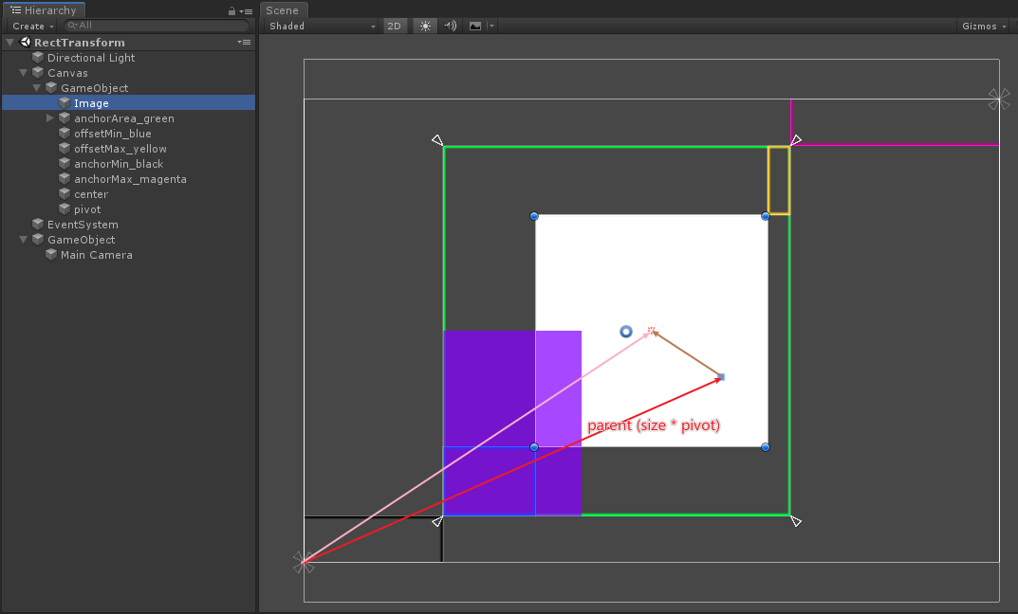Click the bottom-left blue rect corner handle

click(534, 447)
